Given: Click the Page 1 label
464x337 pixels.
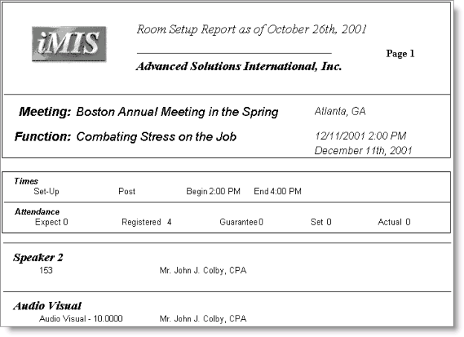Looking at the screenshot, I should (x=400, y=54).
